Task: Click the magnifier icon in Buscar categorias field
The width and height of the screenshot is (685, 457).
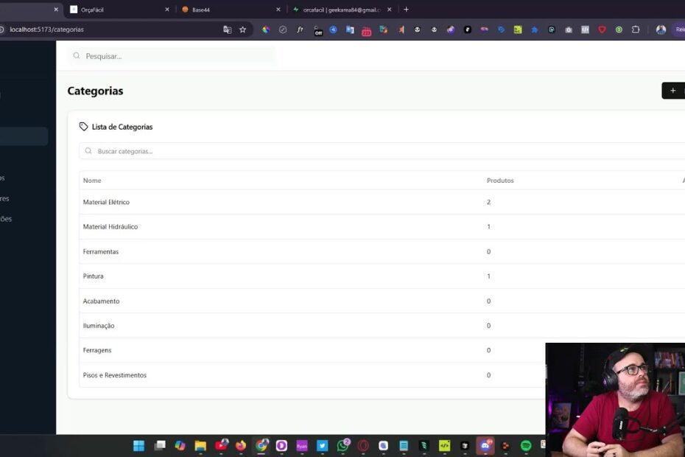Action: tap(88, 150)
